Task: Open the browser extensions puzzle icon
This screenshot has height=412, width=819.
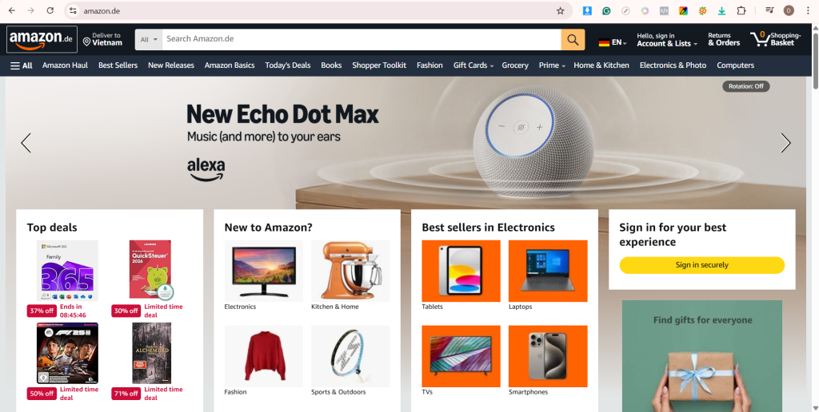Action: (741, 10)
